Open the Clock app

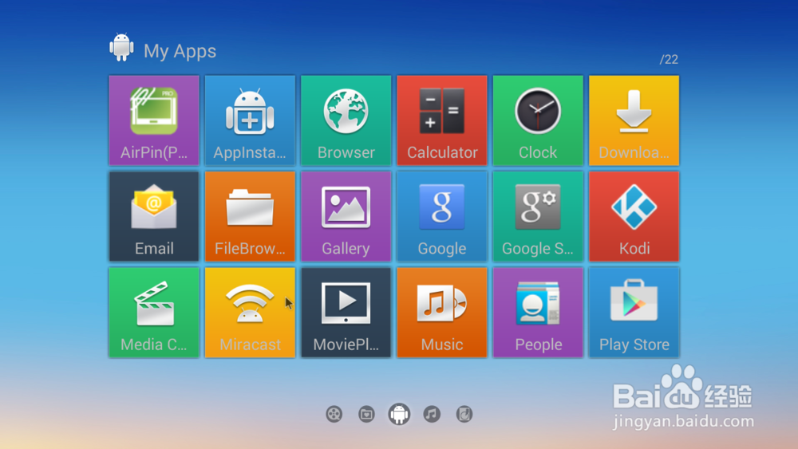click(x=538, y=120)
